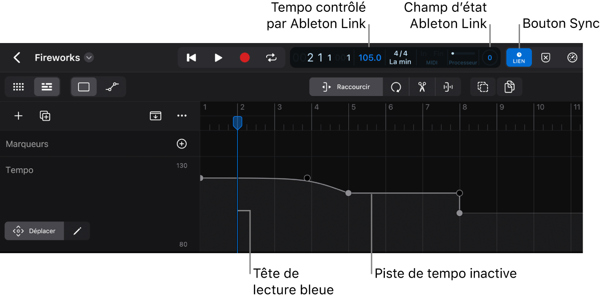
Task: Switch to the grid view tab
Action: pos(18,87)
